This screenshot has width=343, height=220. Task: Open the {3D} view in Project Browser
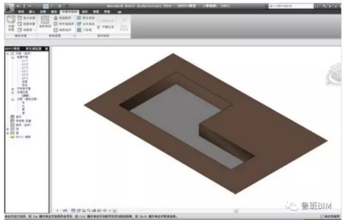click(25, 96)
